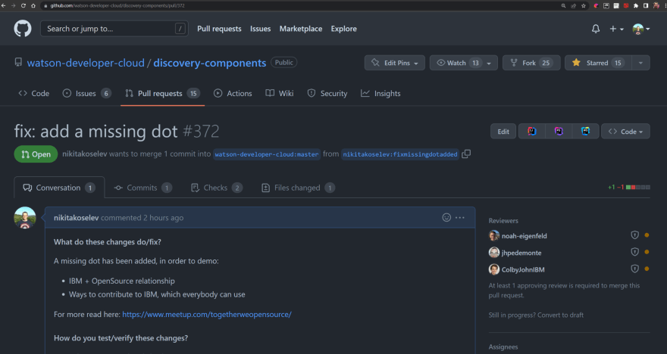Viewport: 667px width, 354px height.
Task: Open the notifications bell
Action: click(x=596, y=29)
